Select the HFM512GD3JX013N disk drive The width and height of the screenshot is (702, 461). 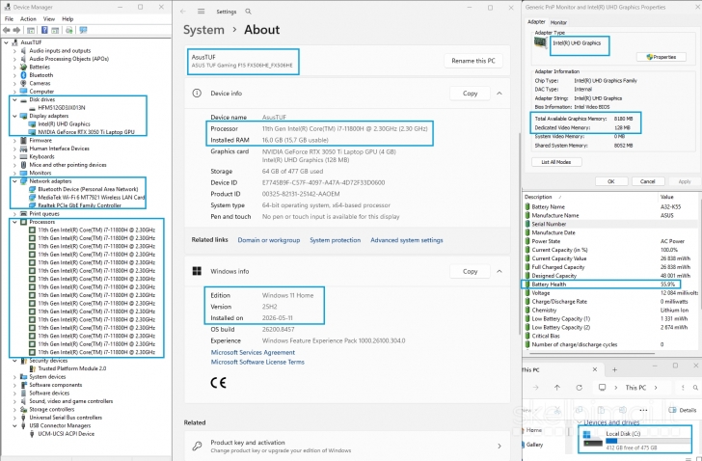pos(62,107)
